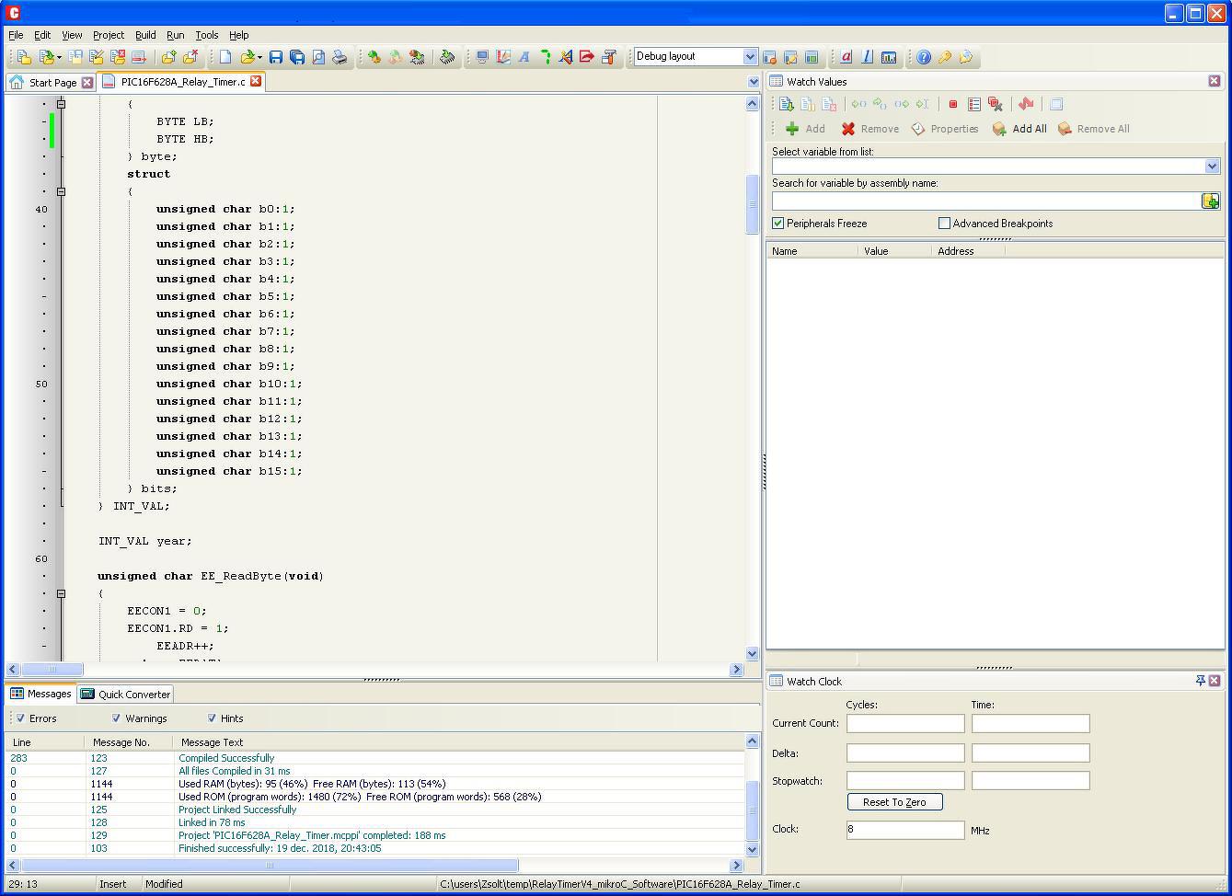Open the dropdown arrow beside Open File
The width and height of the screenshot is (1232, 896).
tap(259, 57)
